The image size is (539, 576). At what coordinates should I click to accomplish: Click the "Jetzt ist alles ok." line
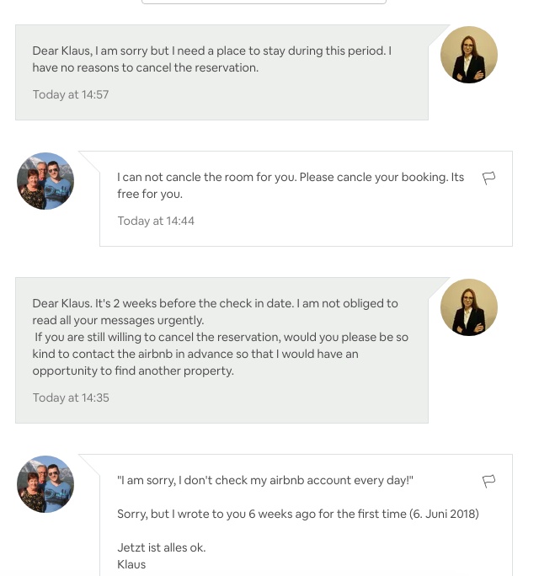pyautogui.click(x=162, y=547)
